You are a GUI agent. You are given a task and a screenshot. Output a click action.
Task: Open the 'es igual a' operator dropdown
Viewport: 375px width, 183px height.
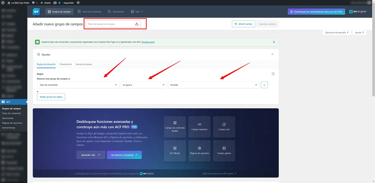(143, 85)
